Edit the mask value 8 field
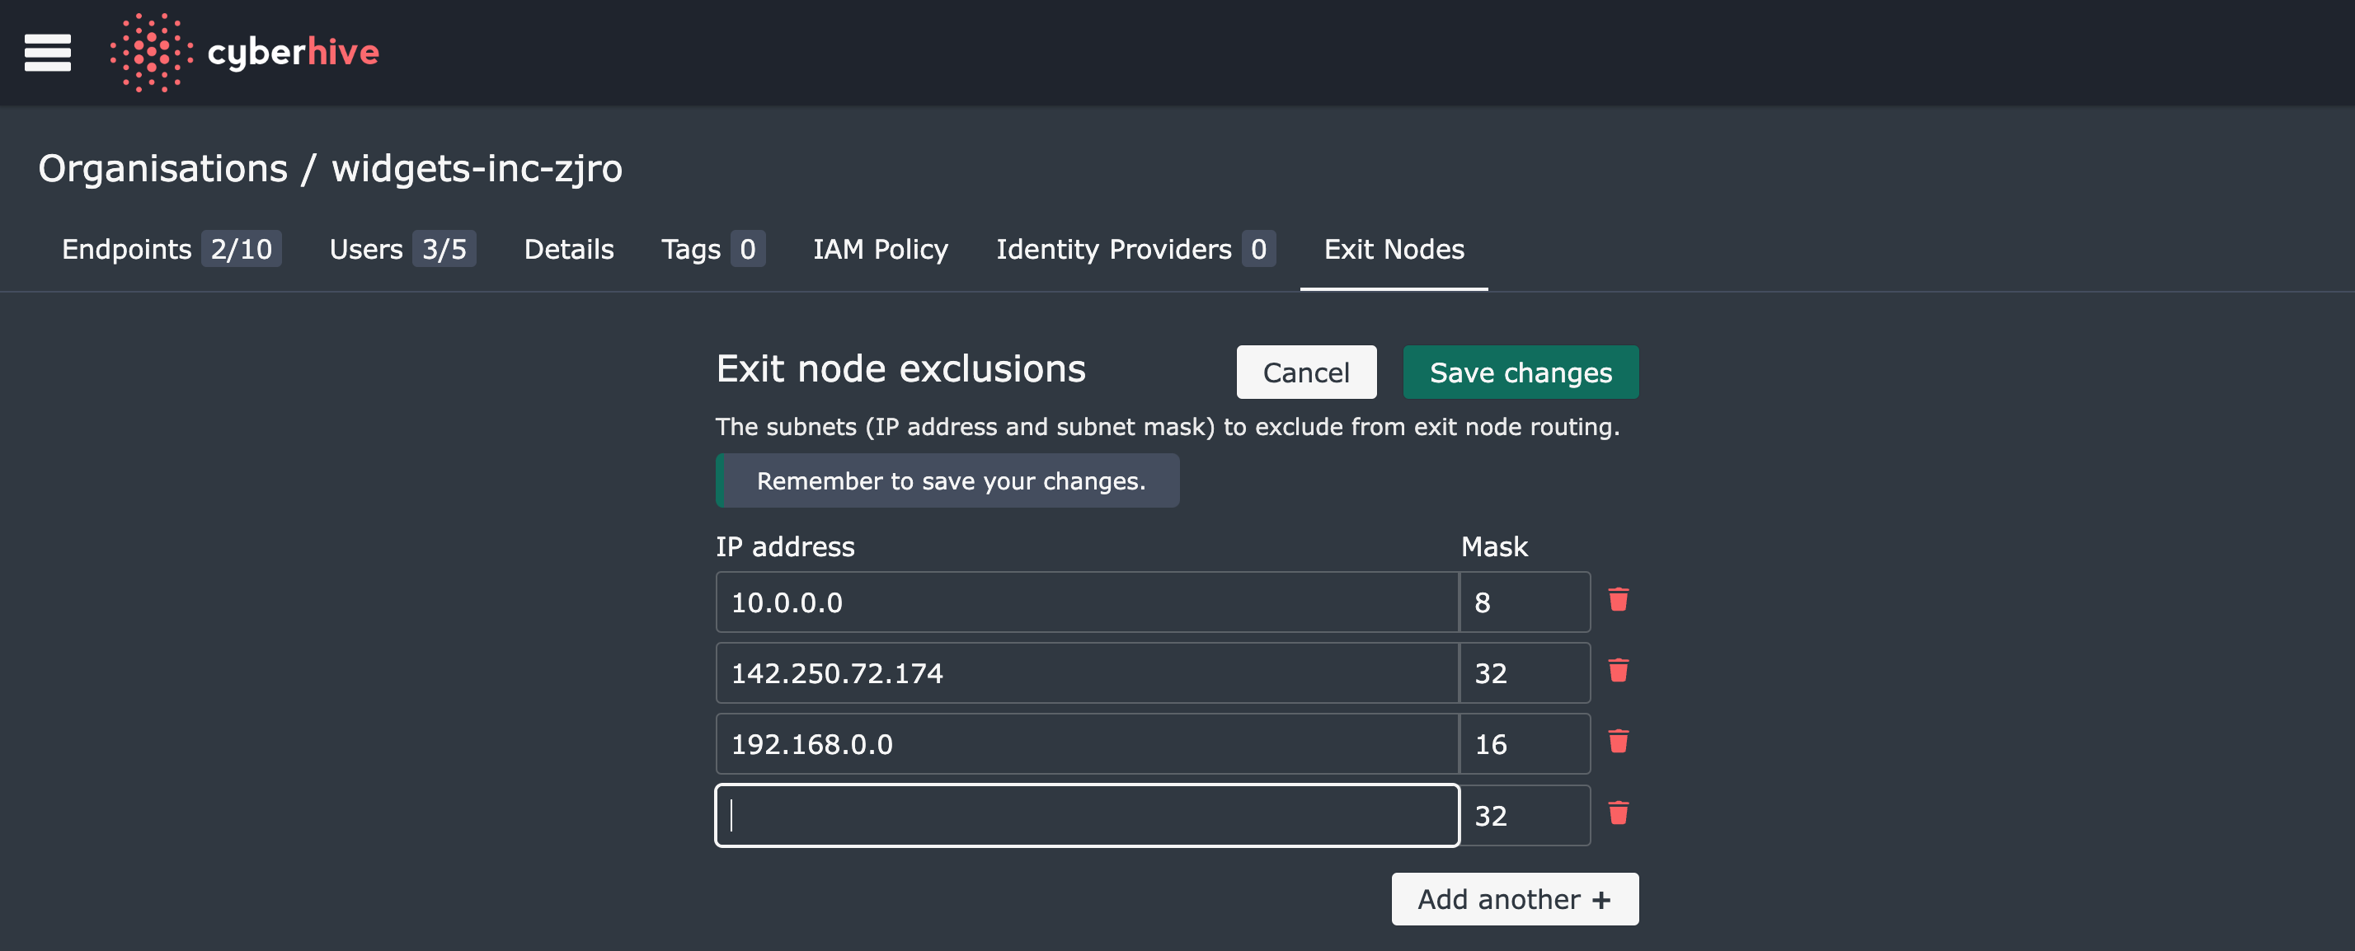The height and width of the screenshot is (951, 2355). coord(1523,602)
